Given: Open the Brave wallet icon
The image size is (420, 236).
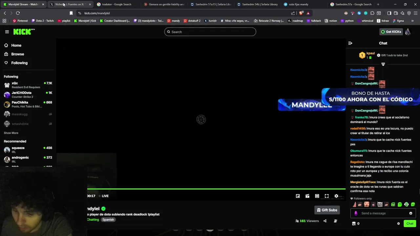Looking at the screenshot, I should pyautogui.click(x=396, y=13).
